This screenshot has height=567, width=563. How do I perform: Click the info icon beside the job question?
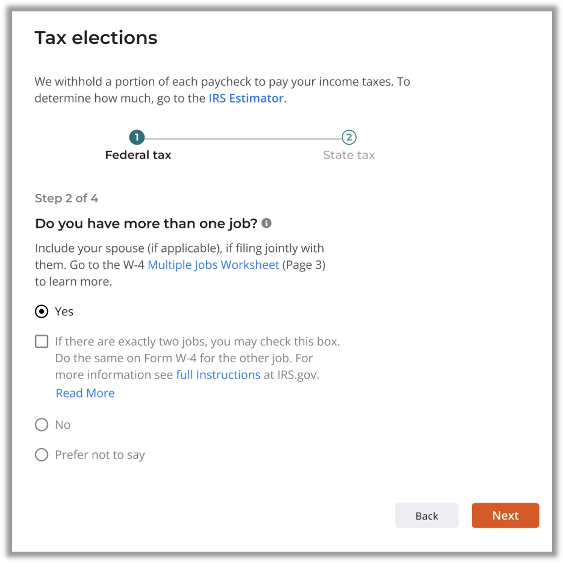coord(267,224)
